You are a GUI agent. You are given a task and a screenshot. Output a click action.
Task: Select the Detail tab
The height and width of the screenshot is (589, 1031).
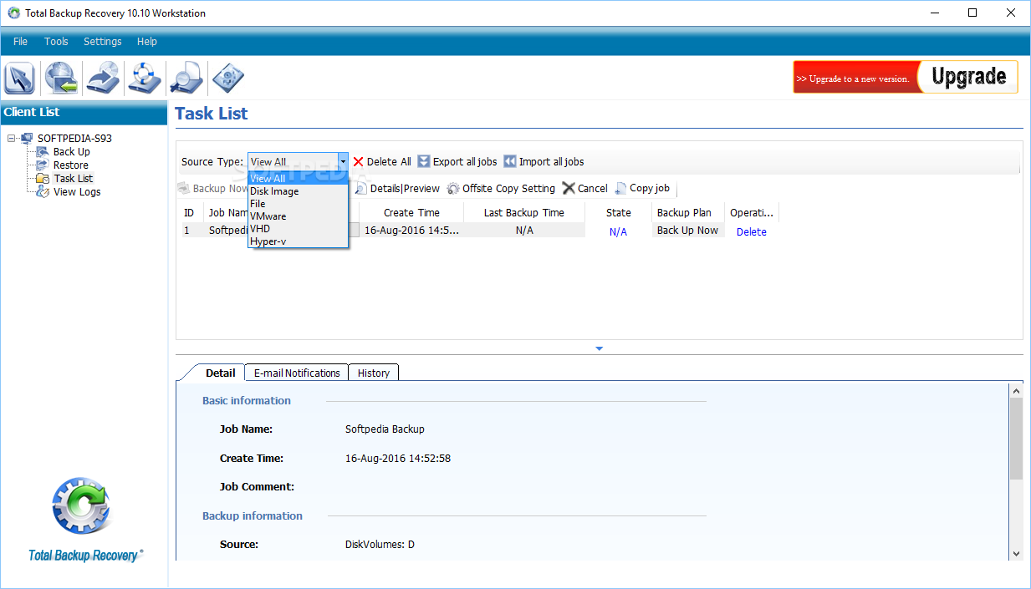pos(221,373)
